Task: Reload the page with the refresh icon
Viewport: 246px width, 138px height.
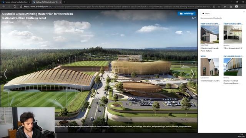Action: tap(15, 7)
